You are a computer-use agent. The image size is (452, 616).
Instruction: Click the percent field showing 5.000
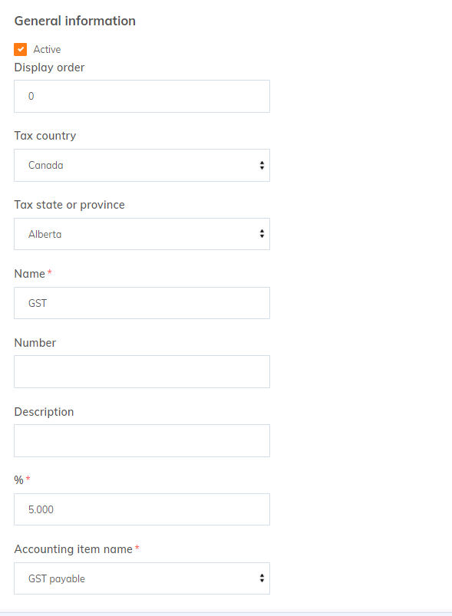point(142,509)
